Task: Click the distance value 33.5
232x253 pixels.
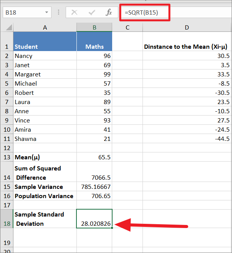Action: [187, 74]
